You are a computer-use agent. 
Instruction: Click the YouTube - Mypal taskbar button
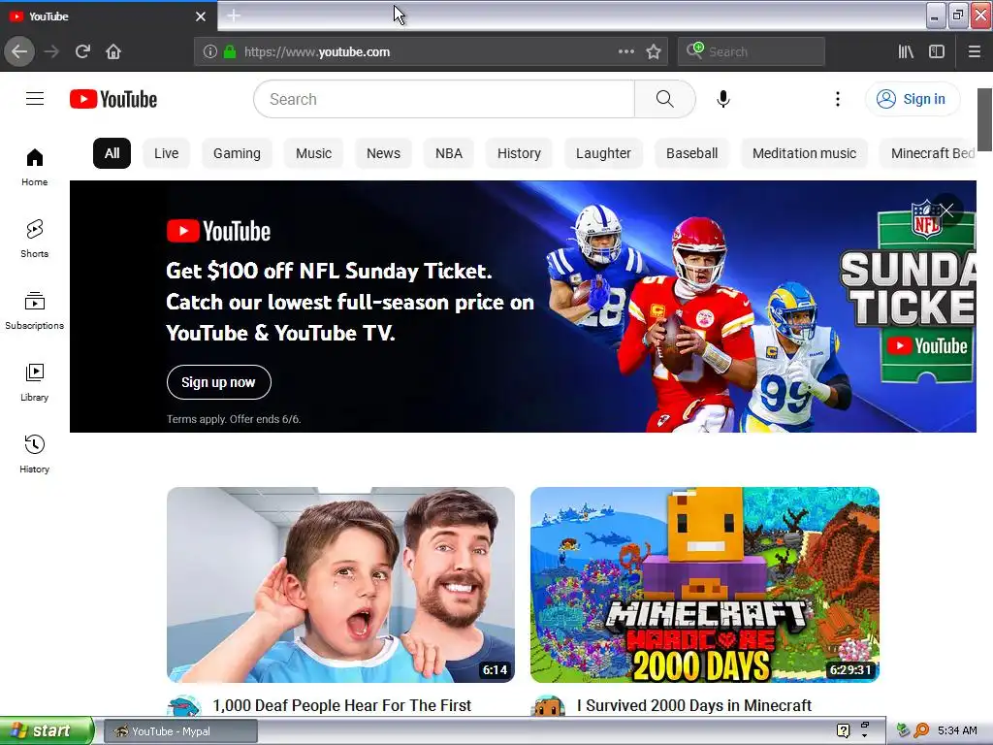[180, 731]
